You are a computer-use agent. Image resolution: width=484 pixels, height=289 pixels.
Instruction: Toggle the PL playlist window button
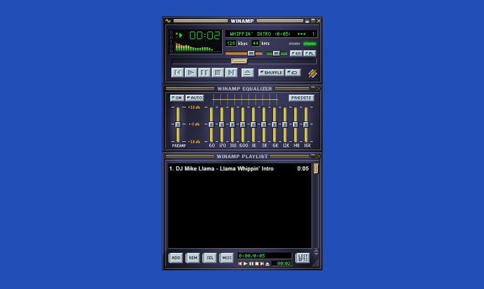pos(309,53)
